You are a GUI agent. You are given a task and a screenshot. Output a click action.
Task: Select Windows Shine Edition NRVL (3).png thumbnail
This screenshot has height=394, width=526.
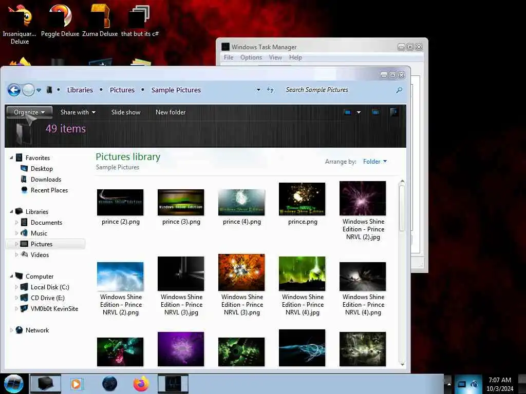(x=241, y=272)
